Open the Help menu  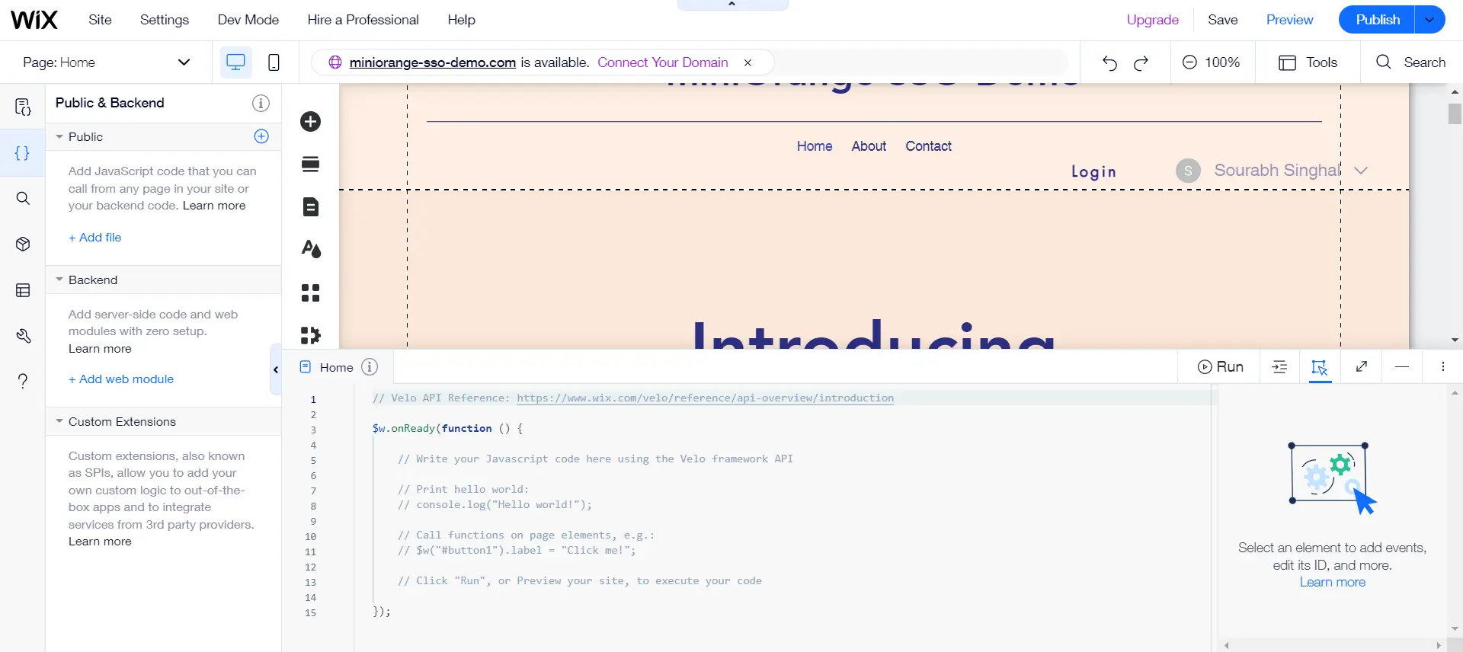462,20
